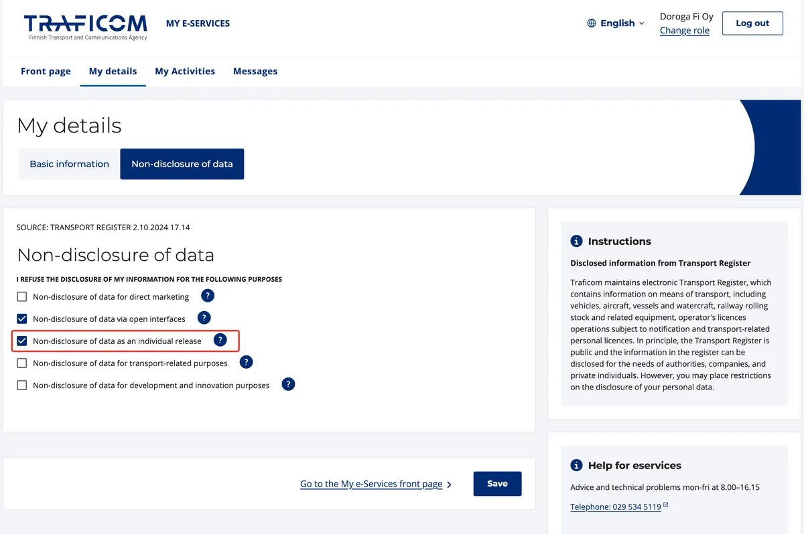This screenshot has width=804, height=534.
Task: Click help icon for direct marketing non-disclosure
Action: [208, 296]
